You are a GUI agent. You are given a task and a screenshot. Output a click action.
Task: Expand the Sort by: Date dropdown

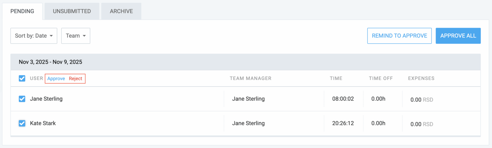34,36
